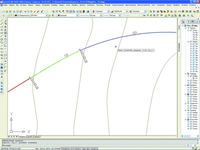Viewport: 200px width, 150px height.
Task: Open the Трассы menu
Action: pos(169,5)
